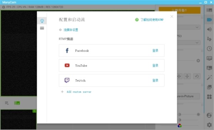Open the draw scribble tool tab

209,39
